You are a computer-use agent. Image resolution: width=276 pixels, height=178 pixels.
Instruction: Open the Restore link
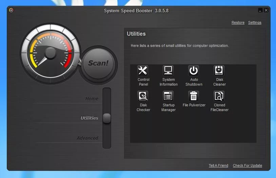(238, 22)
